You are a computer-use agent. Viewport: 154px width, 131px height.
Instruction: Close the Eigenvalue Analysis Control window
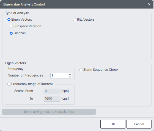point(149,4)
